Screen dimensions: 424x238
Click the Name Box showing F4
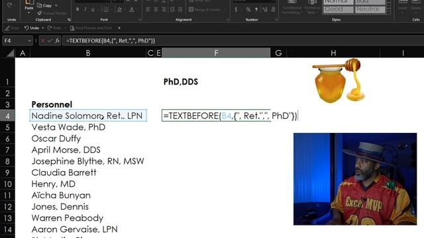(x=15, y=41)
